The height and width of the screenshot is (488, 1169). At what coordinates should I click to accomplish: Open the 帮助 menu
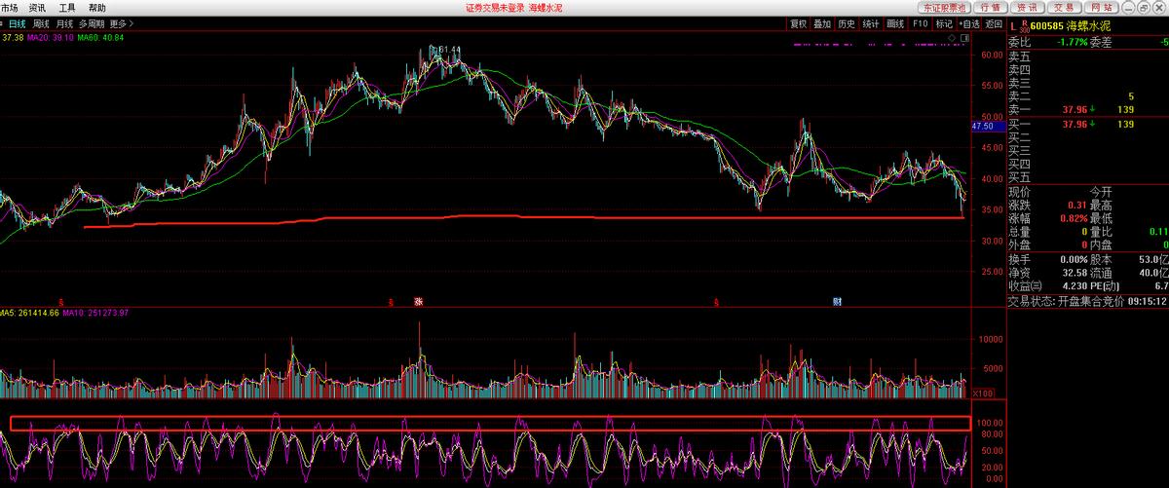click(97, 7)
